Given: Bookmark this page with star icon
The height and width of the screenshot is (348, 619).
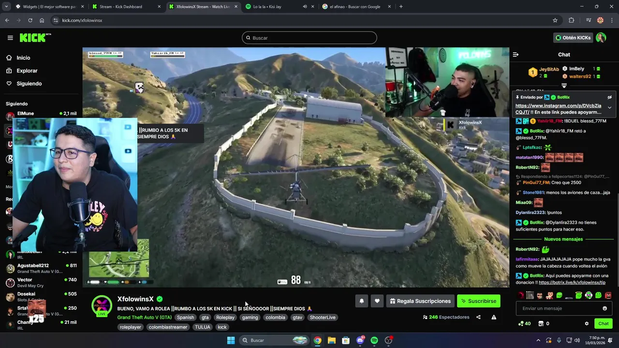Looking at the screenshot, I should [x=555, y=20].
